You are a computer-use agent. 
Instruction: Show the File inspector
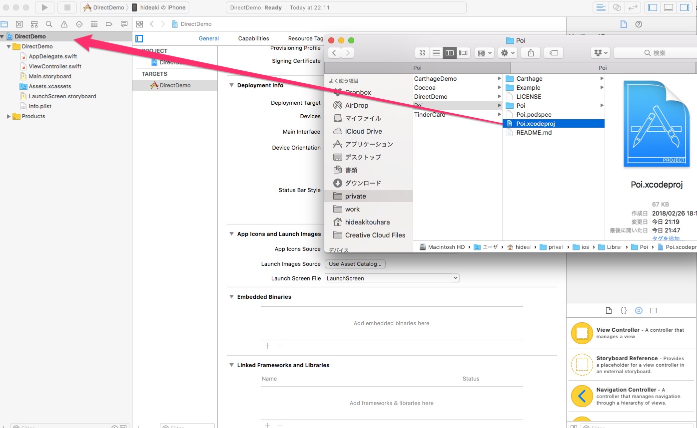point(624,24)
